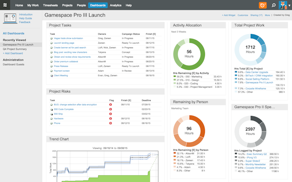Switch to the Analytics tab
The image size is (292, 182).
pos(115,5)
